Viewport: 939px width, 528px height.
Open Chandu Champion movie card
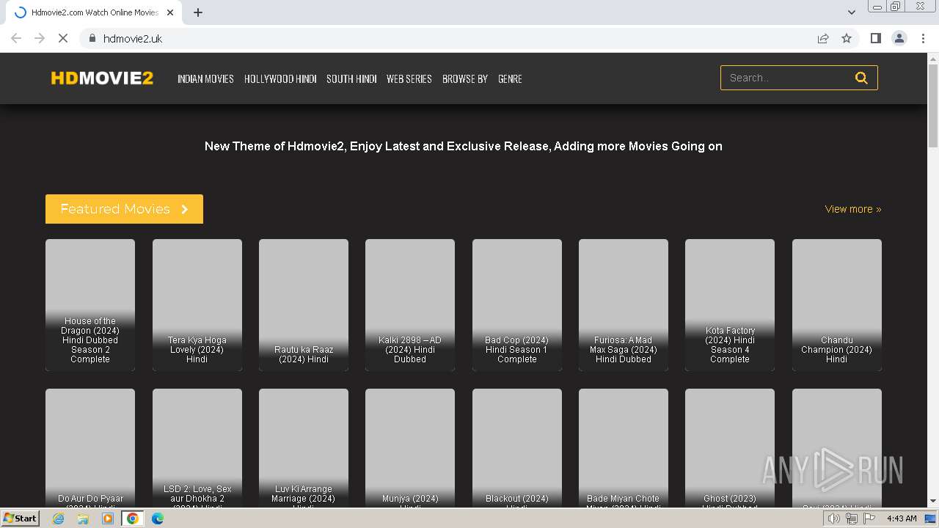tap(837, 305)
